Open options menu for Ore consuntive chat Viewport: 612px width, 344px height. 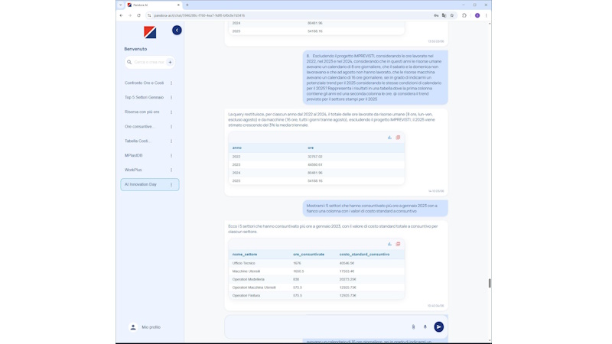point(171,126)
